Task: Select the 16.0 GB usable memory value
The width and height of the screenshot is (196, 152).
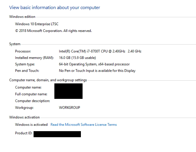Action: (x=78, y=58)
